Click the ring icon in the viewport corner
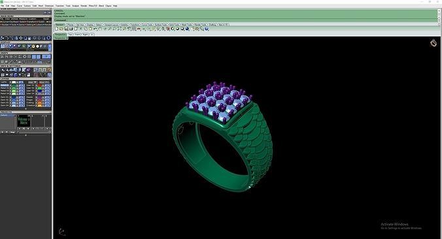 click(x=433, y=43)
